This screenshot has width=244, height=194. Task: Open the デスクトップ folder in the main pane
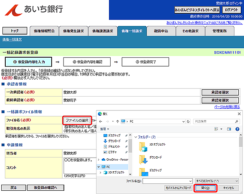[x=144, y=172]
